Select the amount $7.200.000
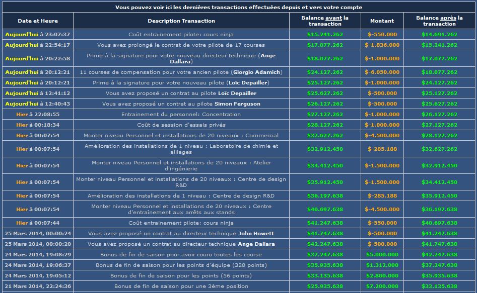Screen dimensions: 477x293 pos(382,286)
